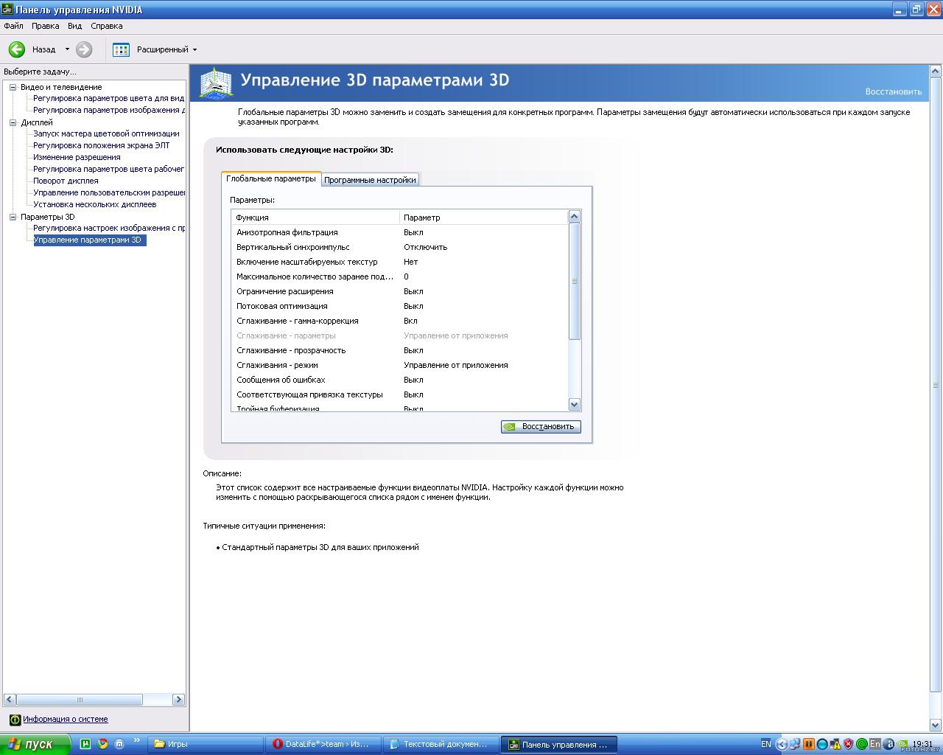
Task: Select the Ограничение расширения row
Action: point(399,291)
